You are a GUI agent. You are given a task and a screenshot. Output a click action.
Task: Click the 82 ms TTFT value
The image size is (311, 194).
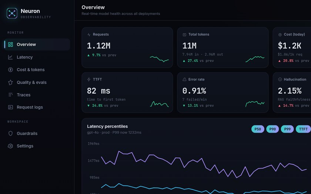pyautogui.click(x=98, y=91)
